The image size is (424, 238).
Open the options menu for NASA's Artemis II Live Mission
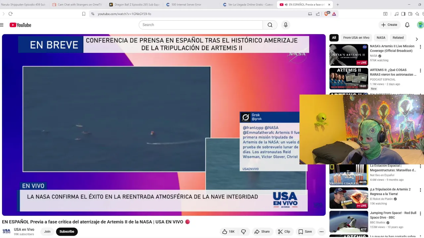pos(420,47)
